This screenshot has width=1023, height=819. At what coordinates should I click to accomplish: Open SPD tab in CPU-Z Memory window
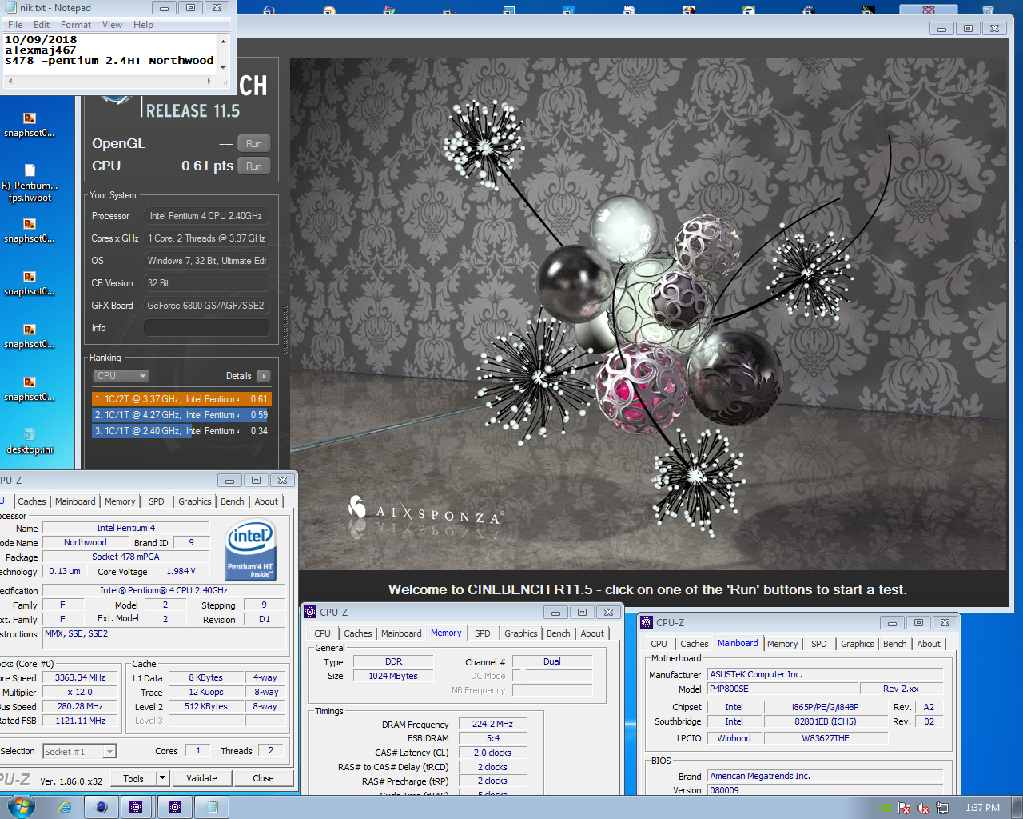pos(483,633)
